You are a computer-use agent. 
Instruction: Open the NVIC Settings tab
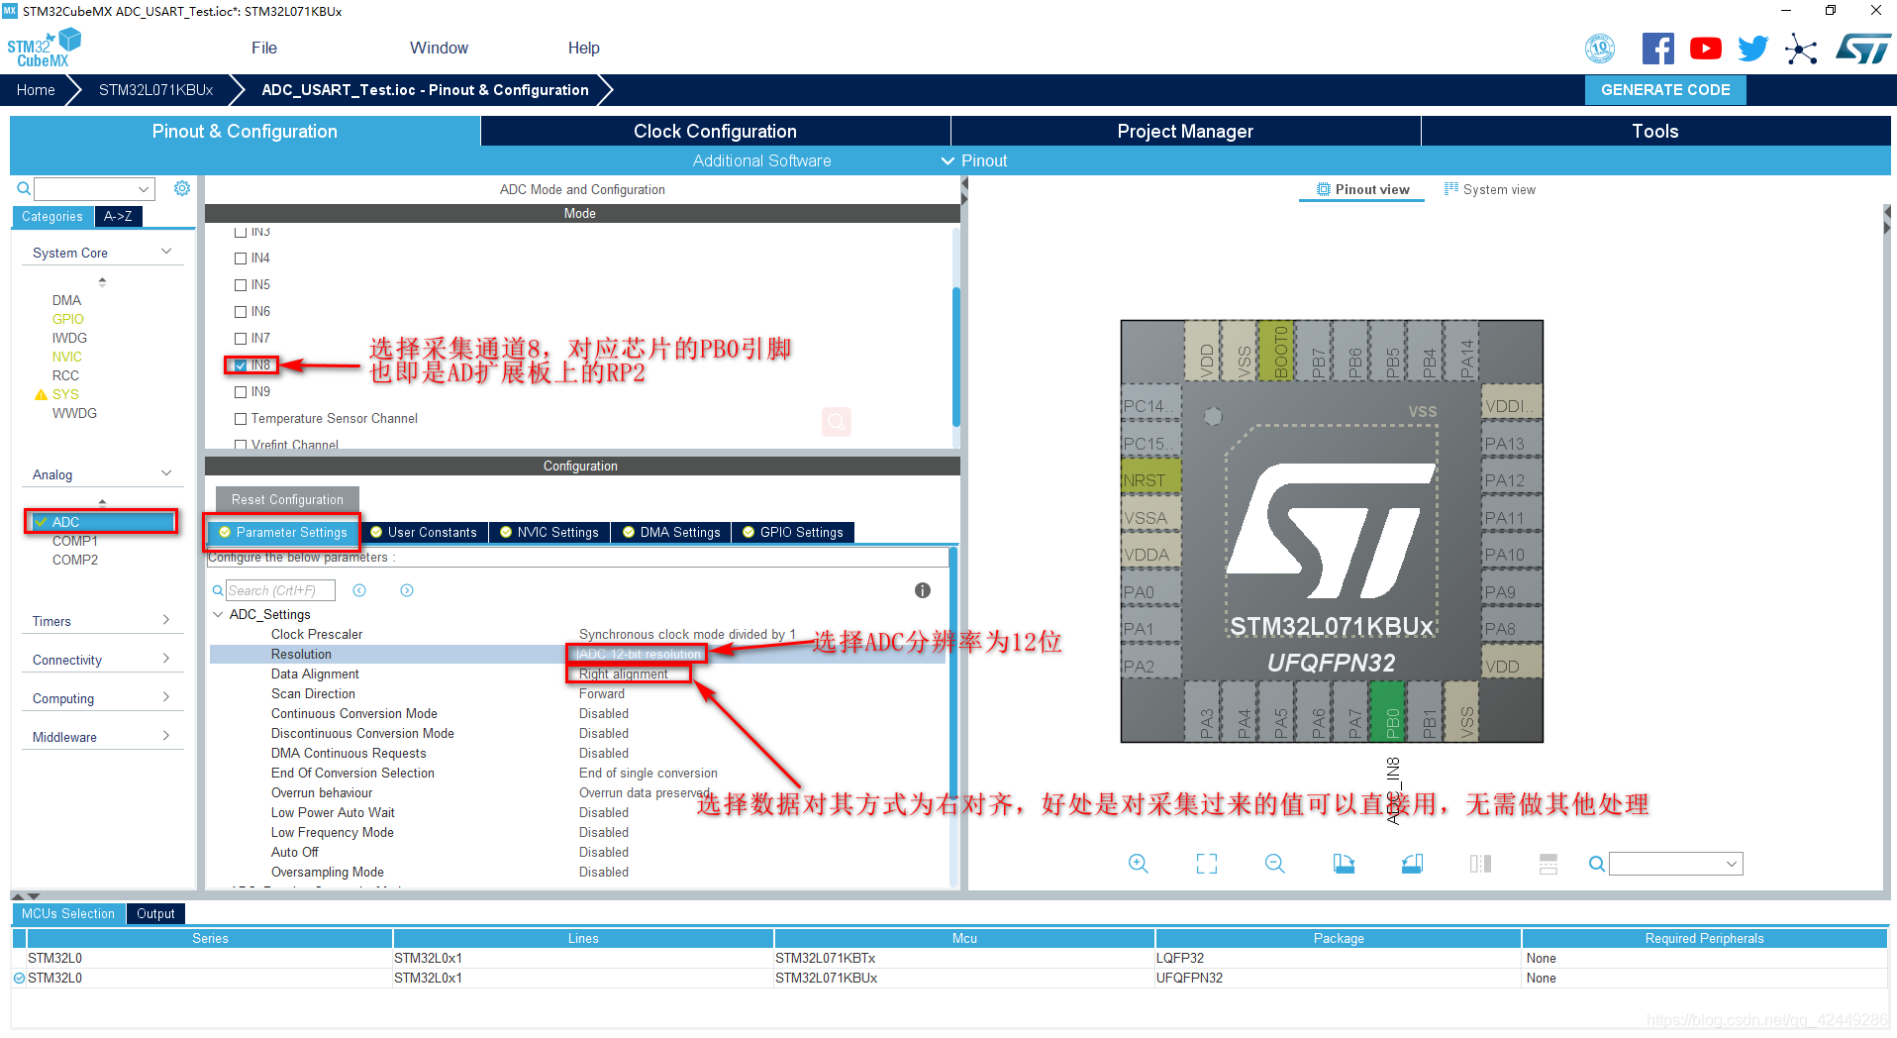(549, 532)
